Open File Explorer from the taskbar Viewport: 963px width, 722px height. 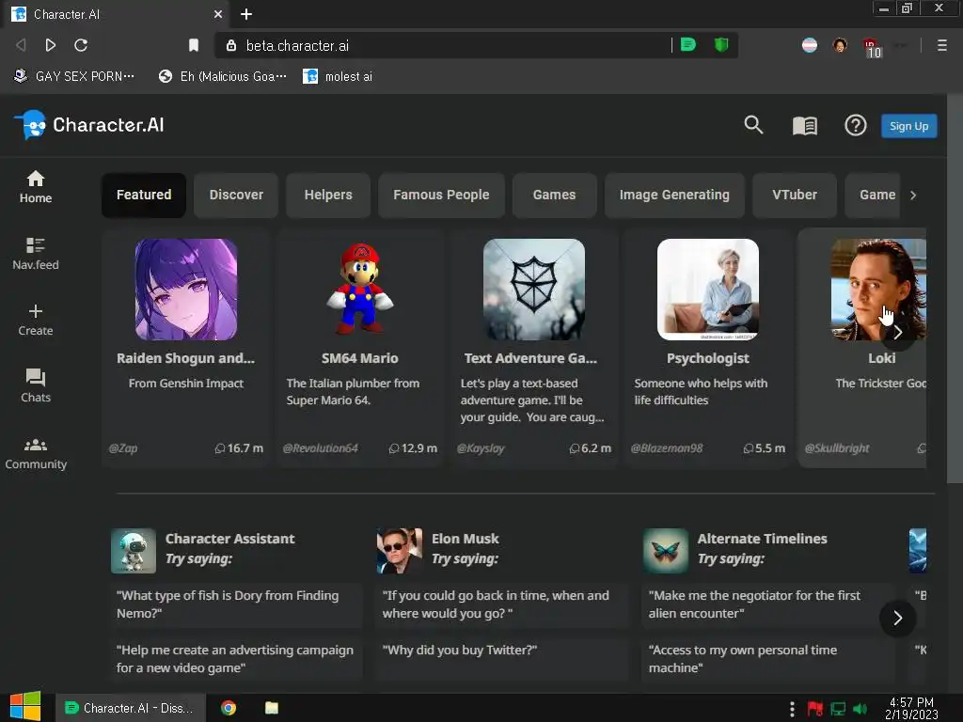tap(272, 708)
